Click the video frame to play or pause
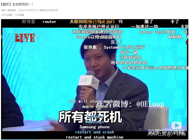Image resolution: width=189 pixels, height=140 pixels. tap(94, 79)
